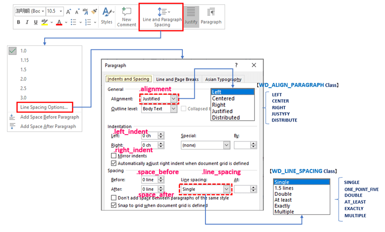This screenshot has height=232, width=385.
Task: Open highlight color dropdown arrow
Action: [x=51, y=23]
